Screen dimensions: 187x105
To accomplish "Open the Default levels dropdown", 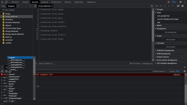I will click(x=159, y=71).
